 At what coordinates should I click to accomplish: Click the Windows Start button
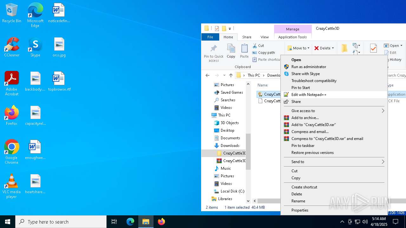(8, 222)
